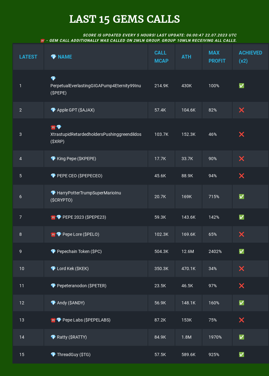Click the diamond icon next to King Pepe
Viewport: 269px width, 376px height.
tap(53, 159)
